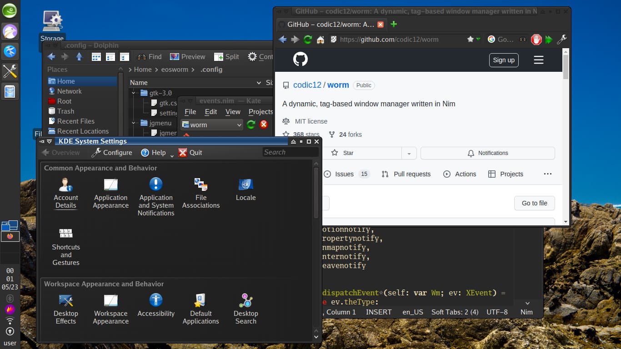Click Nim syntax mode in Kate status bar
The height and width of the screenshot is (349, 621).
[x=526, y=312]
